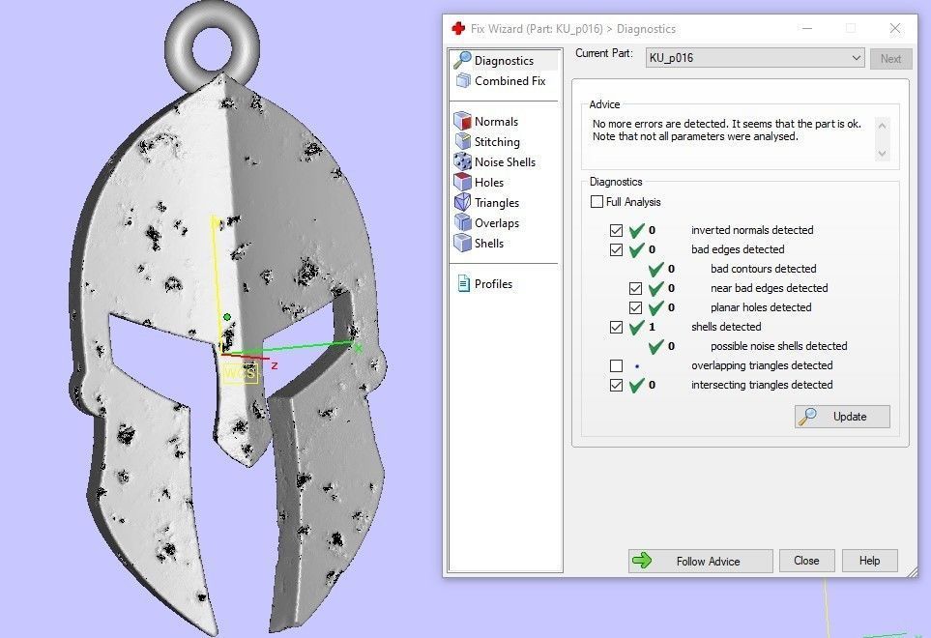The height and width of the screenshot is (638, 931).
Task: Click the Update button
Action: click(842, 417)
